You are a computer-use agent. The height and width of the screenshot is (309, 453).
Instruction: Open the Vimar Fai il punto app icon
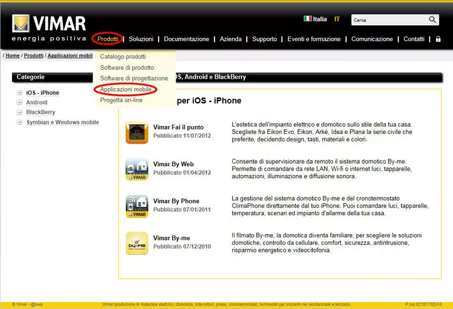(x=137, y=132)
